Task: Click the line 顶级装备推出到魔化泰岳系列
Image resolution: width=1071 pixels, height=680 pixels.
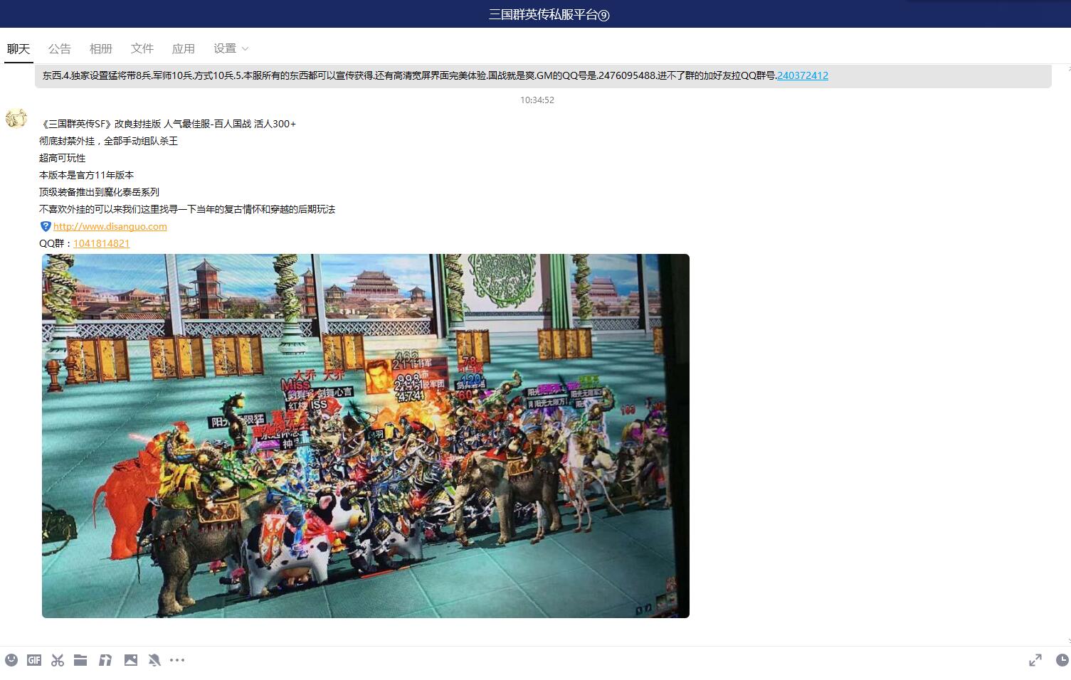Action: pyautogui.click(x=100, y=192)
